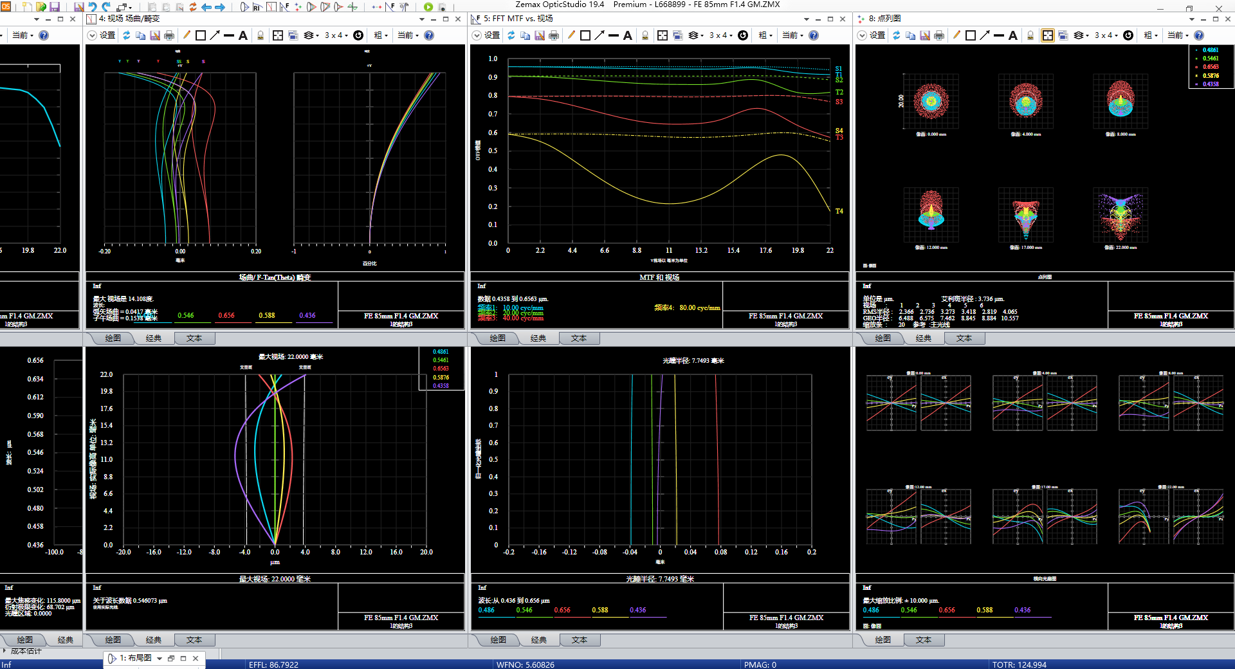
Task: Select pencil annotation tool in field curvature window
Action: (x=187, y=35)
